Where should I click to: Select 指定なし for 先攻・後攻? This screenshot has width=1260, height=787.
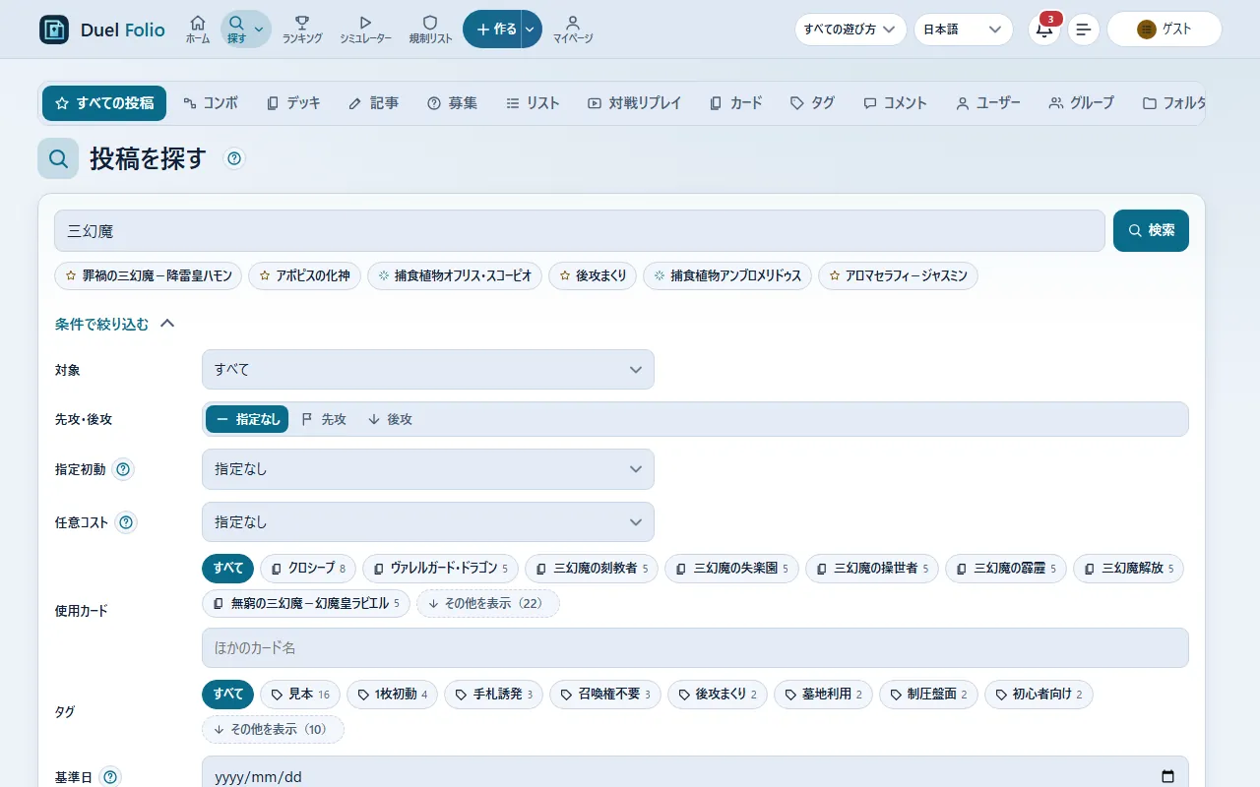click(247, 419)
